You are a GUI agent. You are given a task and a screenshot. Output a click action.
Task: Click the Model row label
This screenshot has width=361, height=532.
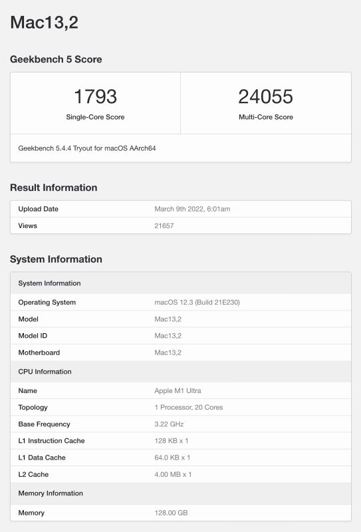28,319
